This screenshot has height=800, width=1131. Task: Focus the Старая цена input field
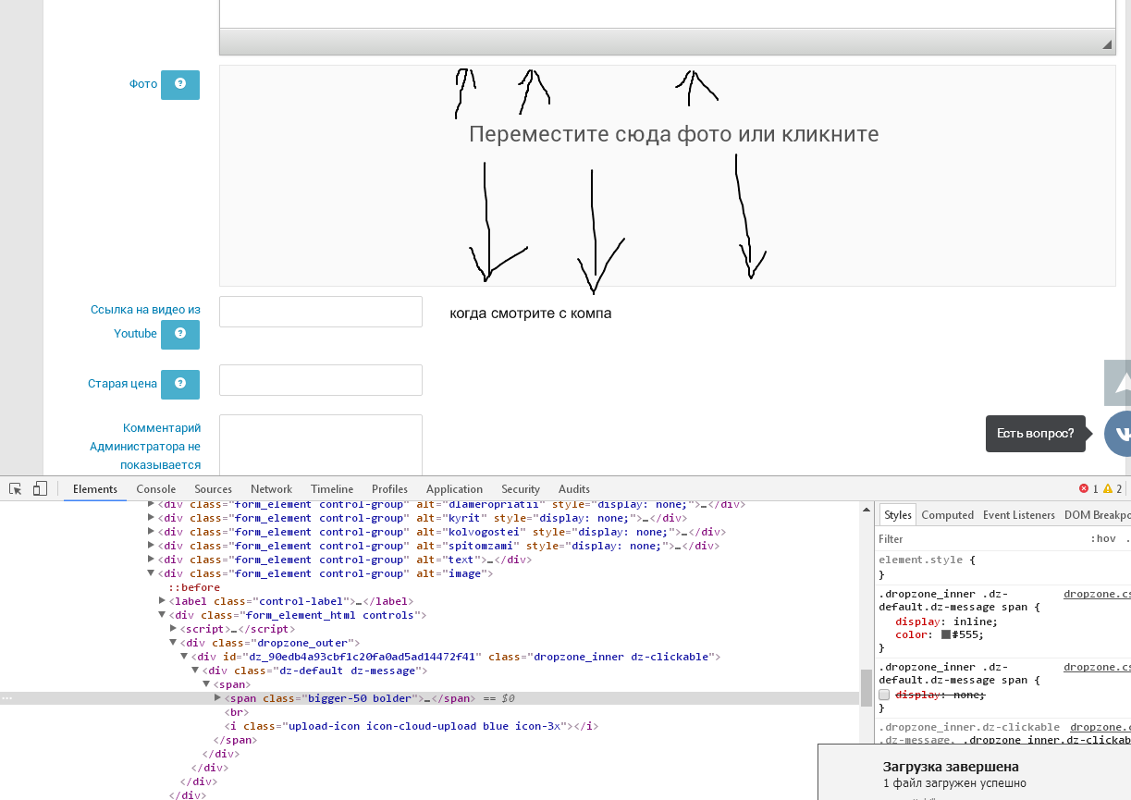tap(321, 380)
